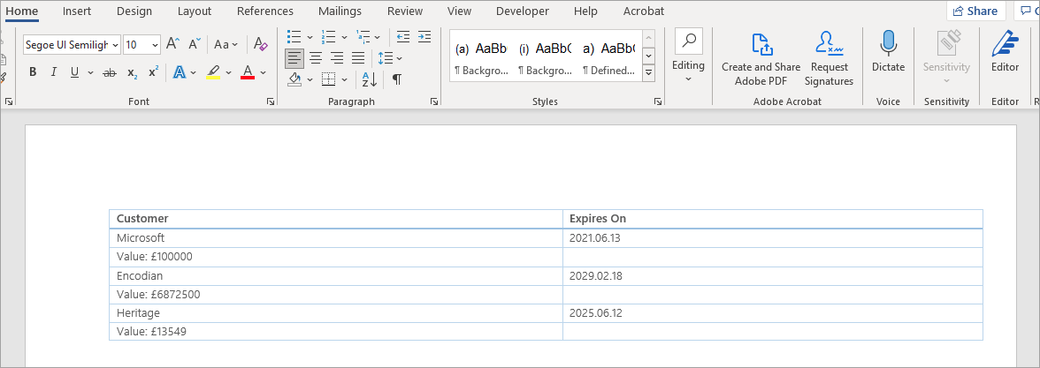Click the Expires On header cell
The image size is (1040, 368).
pos(772,219)
